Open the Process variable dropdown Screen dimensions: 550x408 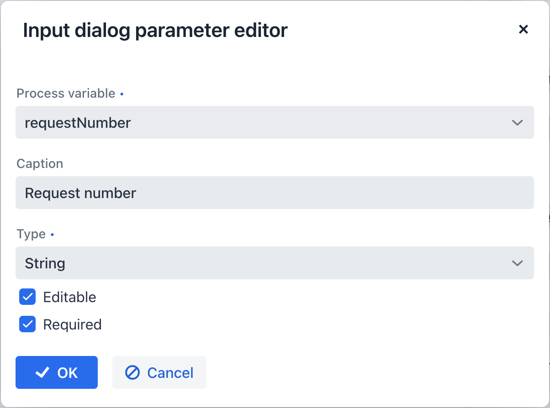click(274, 123)
